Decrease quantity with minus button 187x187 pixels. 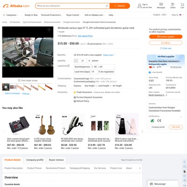(76, 61)
